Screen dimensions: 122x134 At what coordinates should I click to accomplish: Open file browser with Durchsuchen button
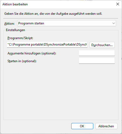(x=102, y=45)
